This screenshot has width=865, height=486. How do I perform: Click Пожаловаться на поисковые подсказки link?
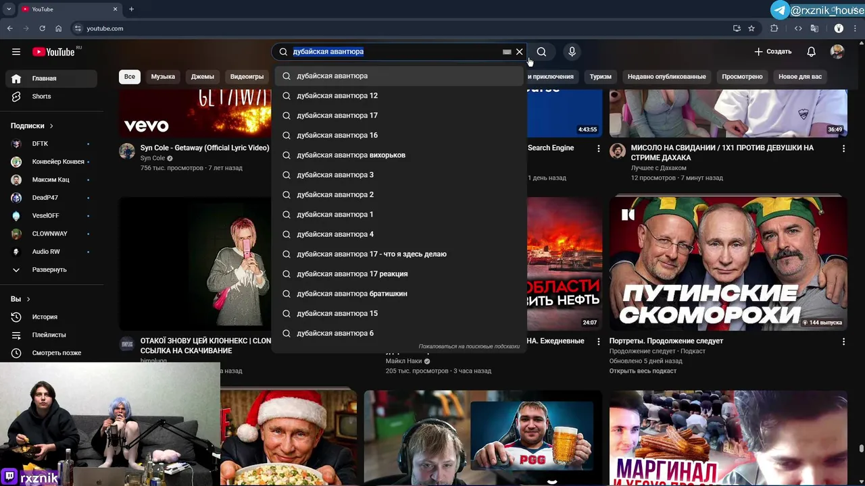469,347
